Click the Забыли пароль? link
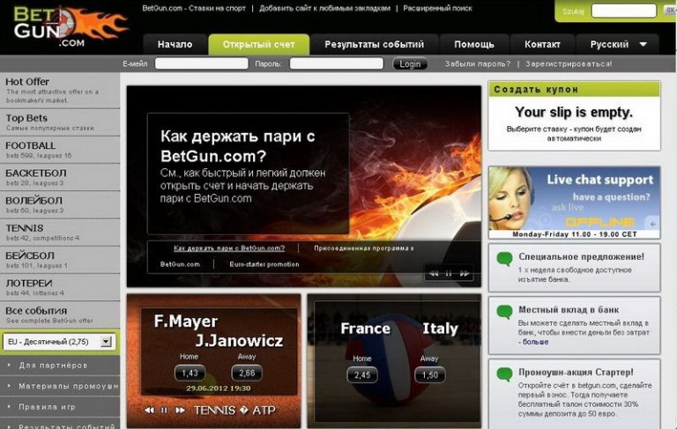Viewport: 677px width, 429px height. [478, 64]
